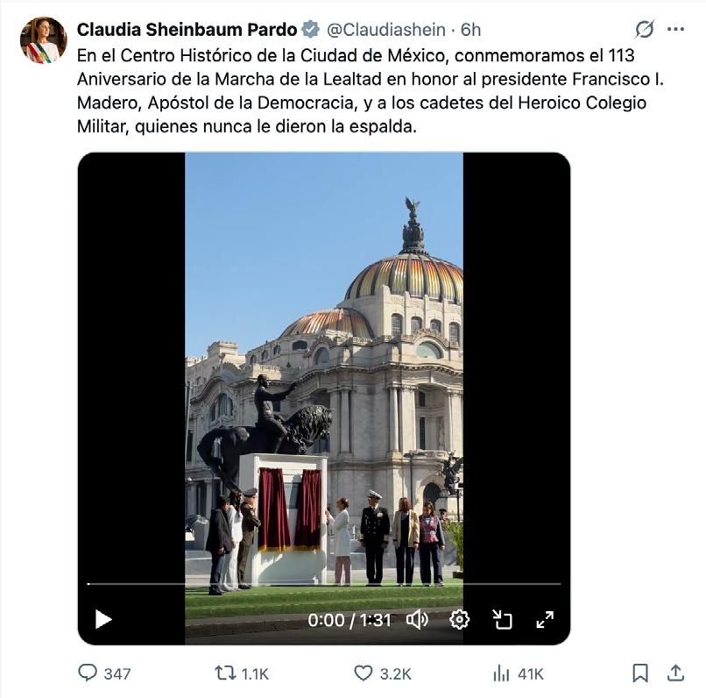Open Claudia Sheinbaum's profile avatar

(44, 40)
